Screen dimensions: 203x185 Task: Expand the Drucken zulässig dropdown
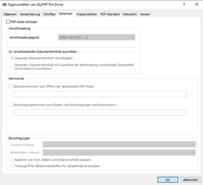point(119,145)
